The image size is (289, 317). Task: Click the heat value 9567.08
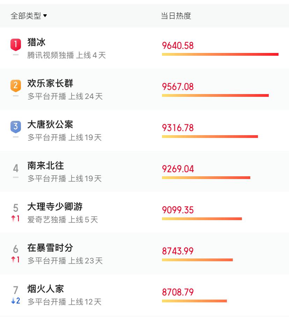pos(178,87)
